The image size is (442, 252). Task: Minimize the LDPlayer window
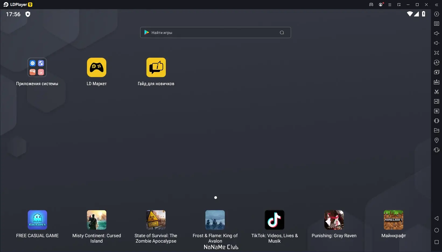pos(408,5)
